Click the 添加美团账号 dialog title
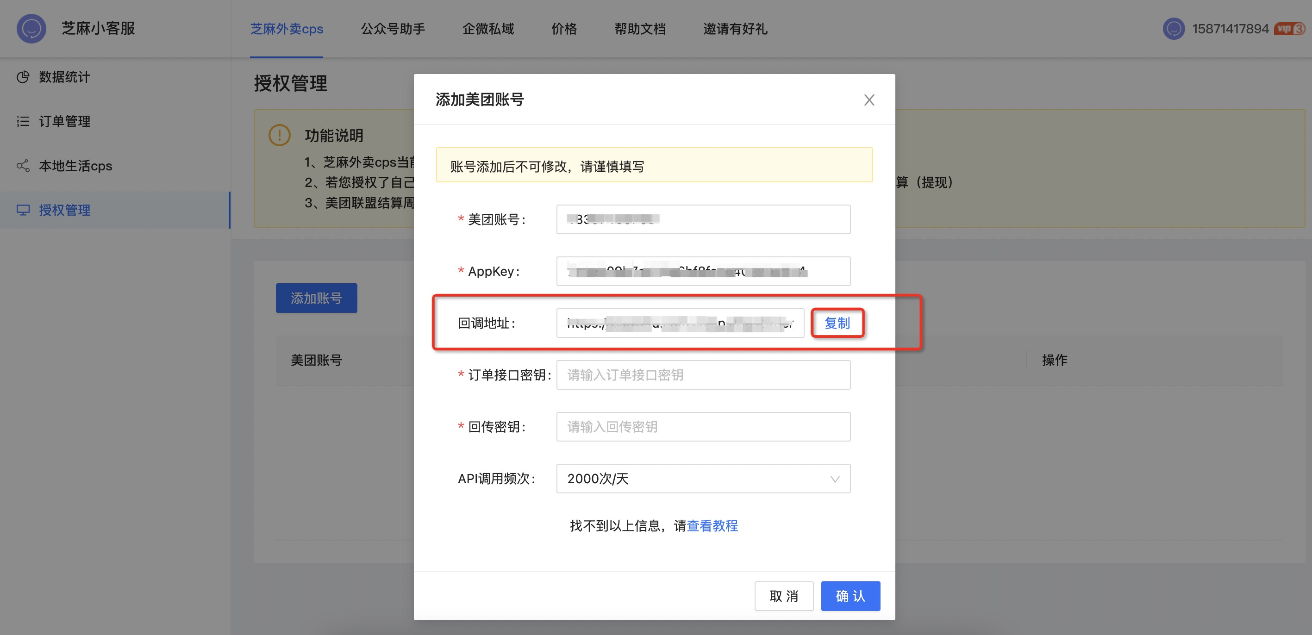Screen dimensions: 1312x635 click(480, 100)
